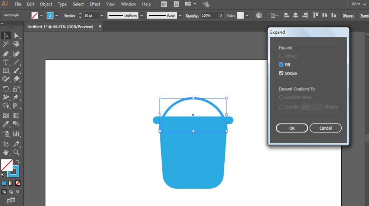Open the Uniform stroke profile dropdown
This screenshot has width=369, height=206.
141,16
